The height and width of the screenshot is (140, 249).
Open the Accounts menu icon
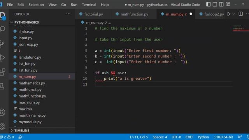point(2,112)
